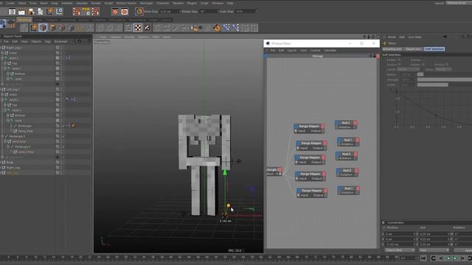472x265 pixels.
Task: Collapse the Joint.Goal tree node
Action: click(5, 141)
